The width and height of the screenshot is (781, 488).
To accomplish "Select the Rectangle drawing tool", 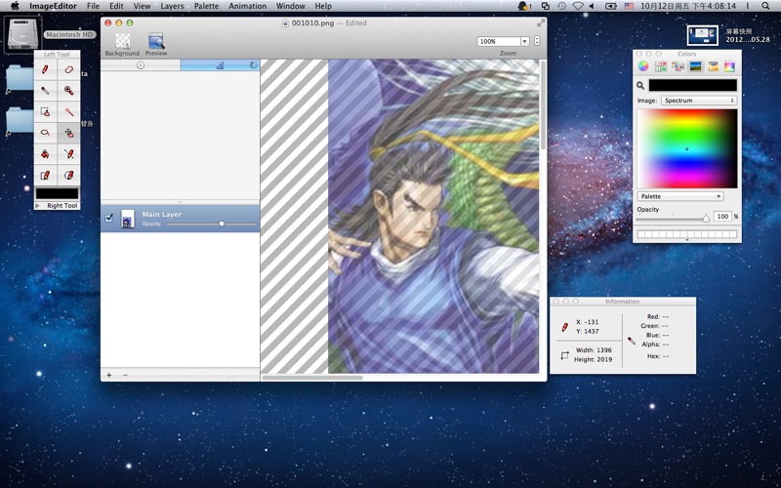I will click(45, 175).
